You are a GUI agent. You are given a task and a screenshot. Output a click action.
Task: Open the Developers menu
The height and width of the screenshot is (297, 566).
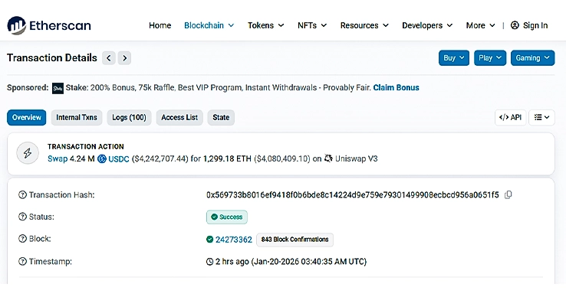point(427,25)
